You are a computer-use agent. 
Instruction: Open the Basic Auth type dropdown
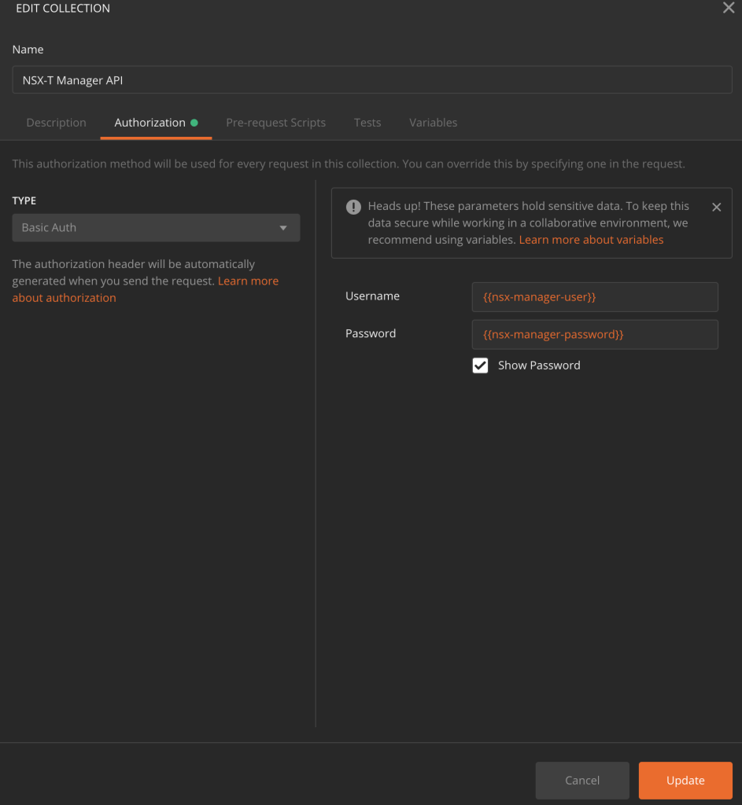point(156,228)
